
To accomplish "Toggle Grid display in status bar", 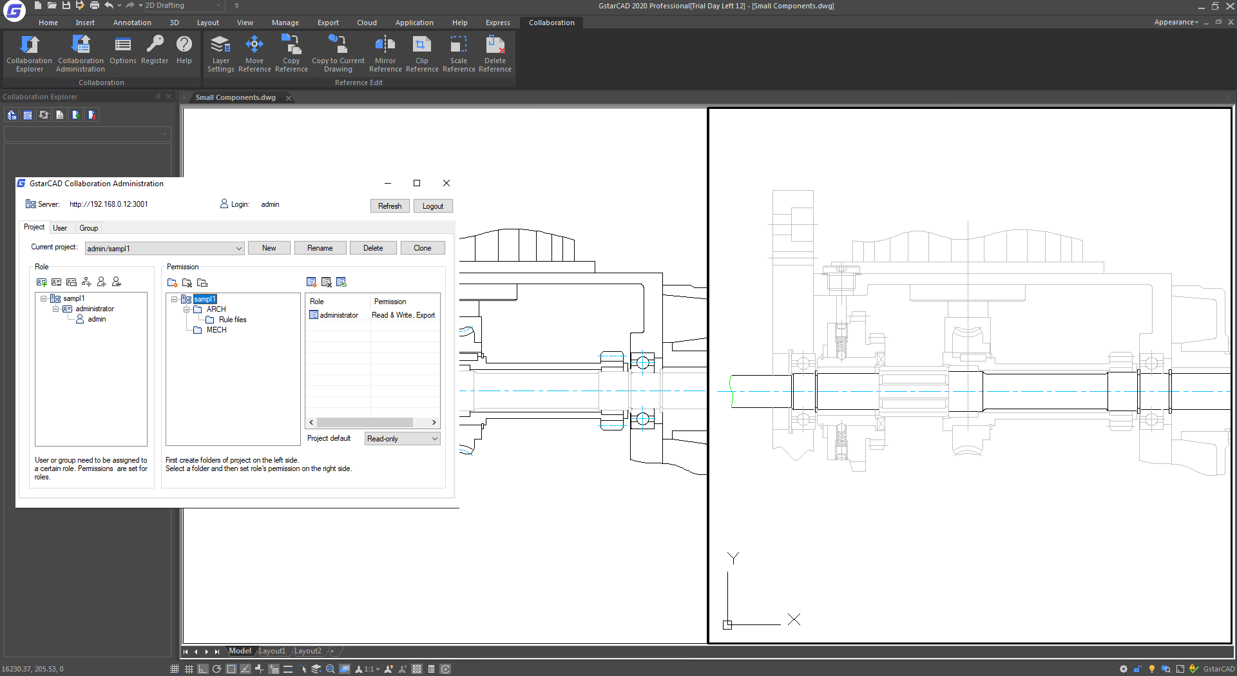I will pyautogui.click(x=189, y=669).
